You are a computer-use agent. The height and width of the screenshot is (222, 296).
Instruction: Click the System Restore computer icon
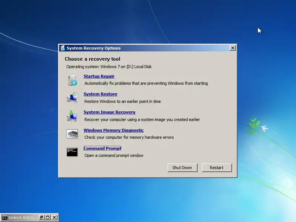click(72, 98)
